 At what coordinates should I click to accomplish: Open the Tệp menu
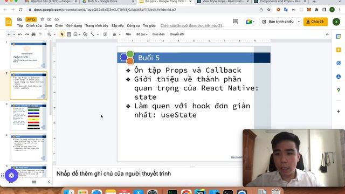20,26
